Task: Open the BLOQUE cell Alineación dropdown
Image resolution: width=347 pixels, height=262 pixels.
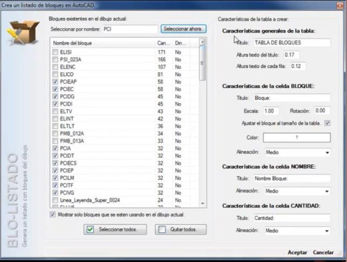Action: point(298,152)
